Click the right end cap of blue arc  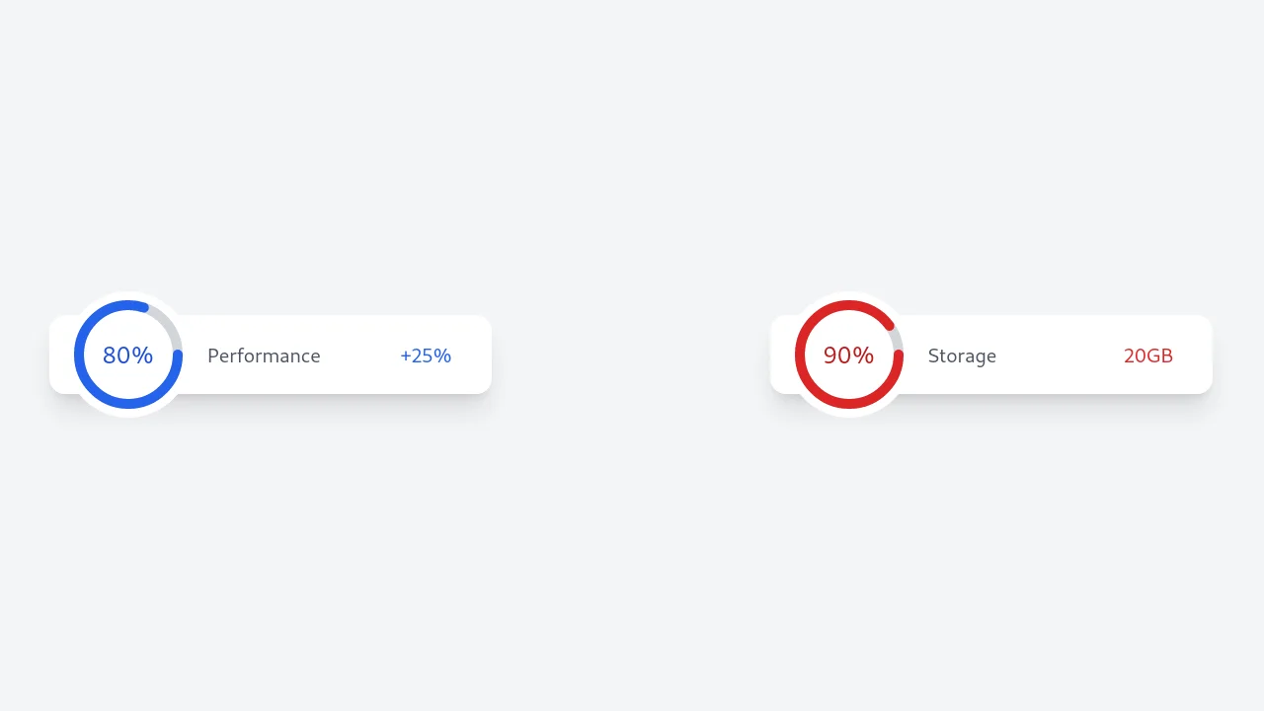178,355
